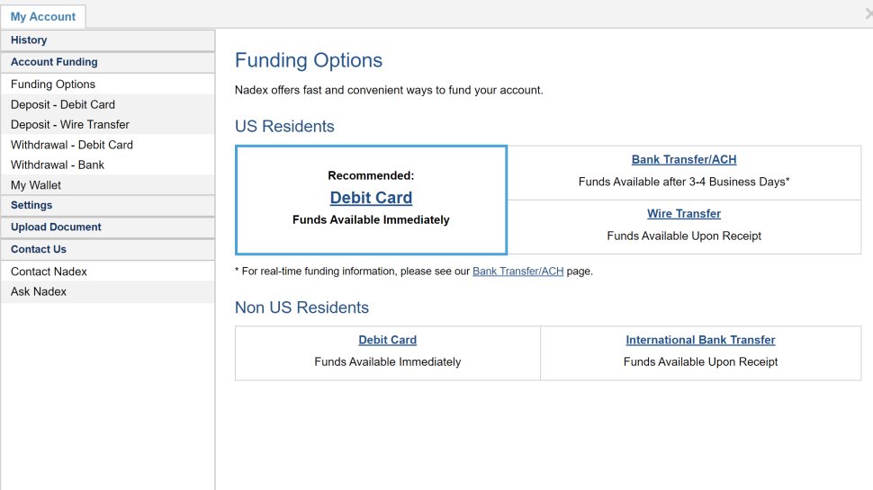Collapse the Account Funding section
The height and width of the screenshot is (490, 873).
point(54,62)
